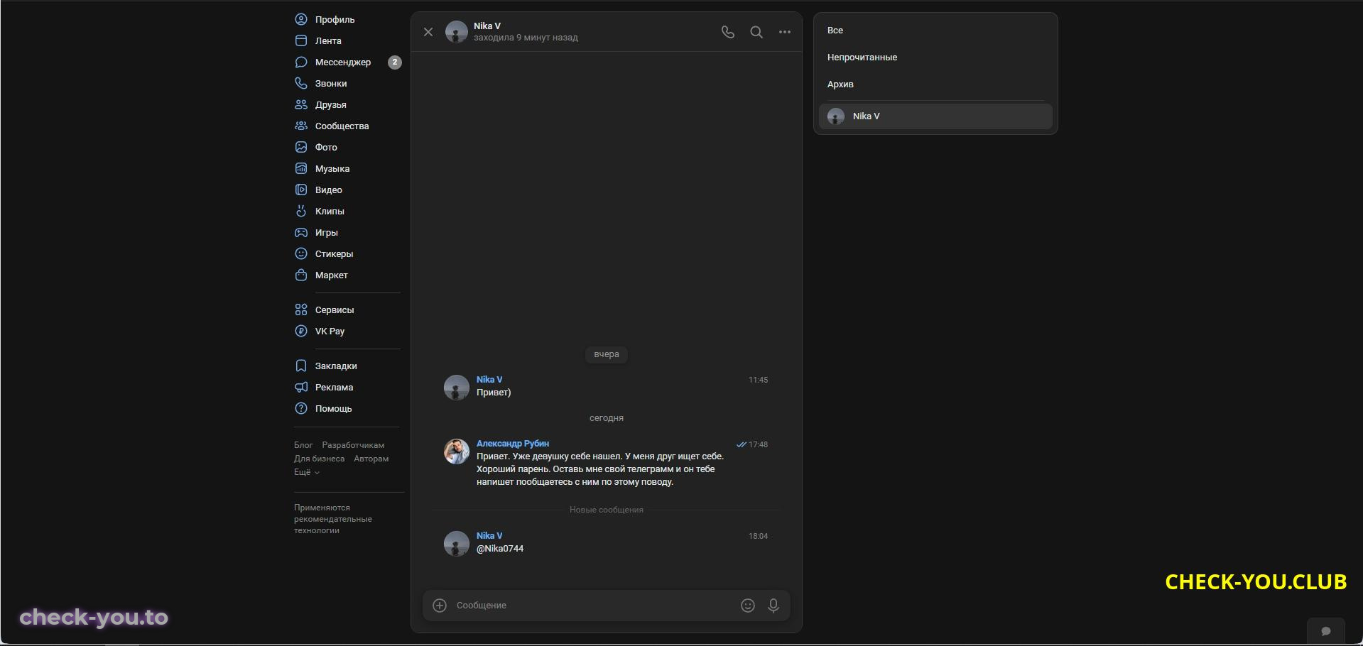The height and width of the screenshot is (646, 1363).
Task: Click the Для бизнеса footer link
Action: pyautogui.click(x=320, y=459)
